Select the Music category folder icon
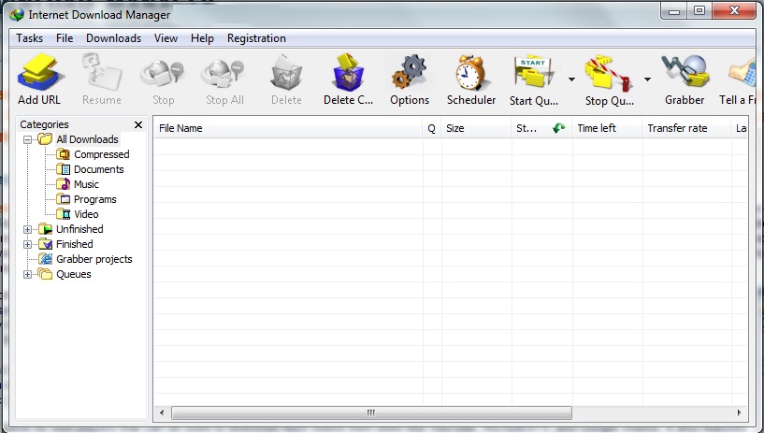764x433 pixels. tap(64, 184)
